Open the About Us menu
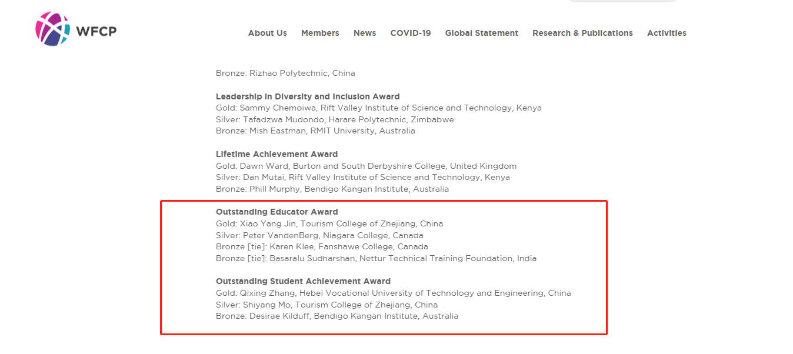Screen dimensions: 793x354 pyautogui.click(x=267, y=33)
